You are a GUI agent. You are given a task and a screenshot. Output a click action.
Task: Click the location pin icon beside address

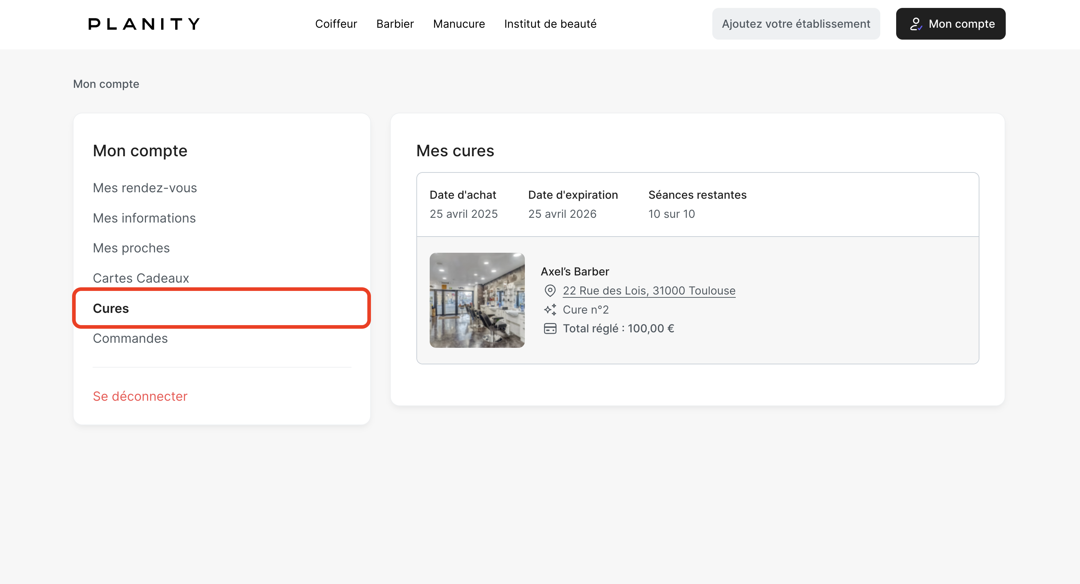coord(550,291)
